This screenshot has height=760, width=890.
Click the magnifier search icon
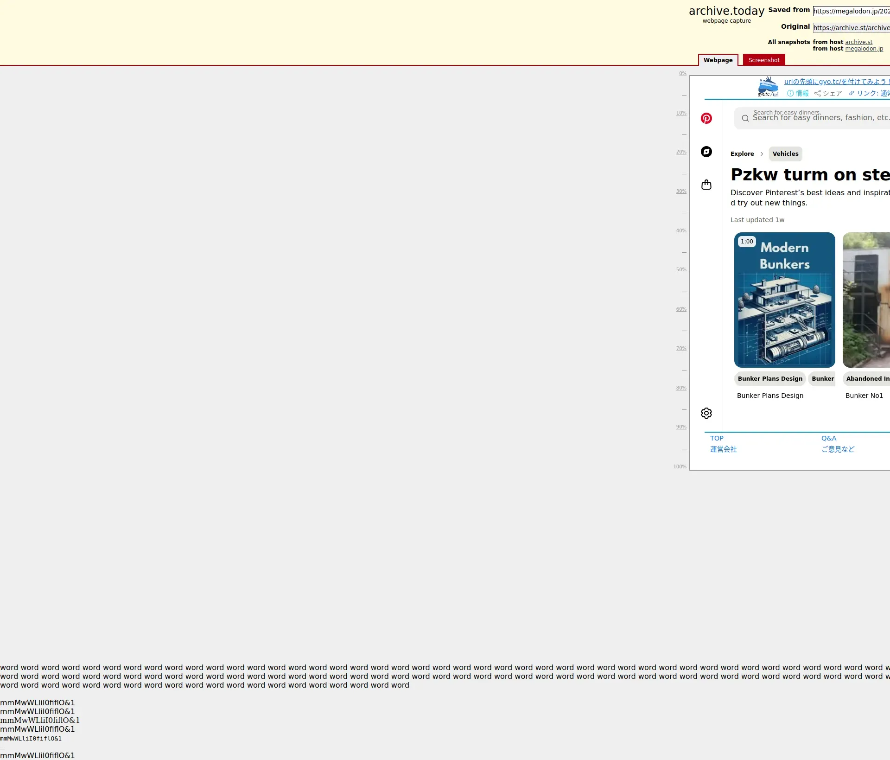745,118
